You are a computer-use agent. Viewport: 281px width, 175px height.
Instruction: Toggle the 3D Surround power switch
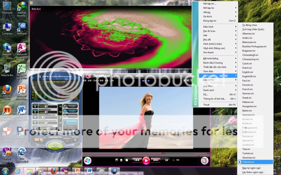coord(35,117)
